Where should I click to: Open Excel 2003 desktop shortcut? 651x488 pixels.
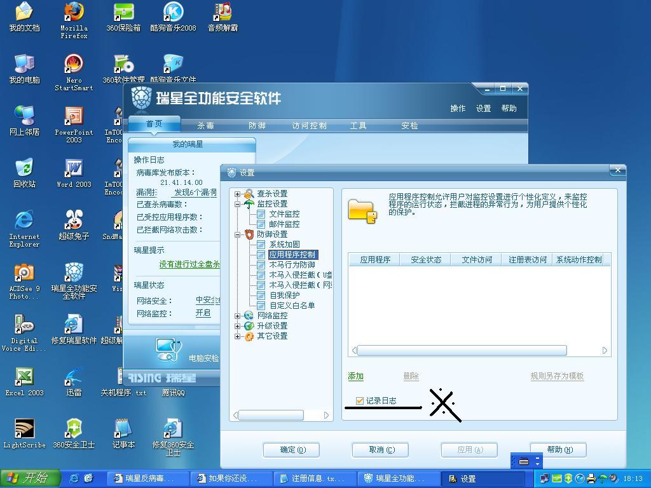25,382
